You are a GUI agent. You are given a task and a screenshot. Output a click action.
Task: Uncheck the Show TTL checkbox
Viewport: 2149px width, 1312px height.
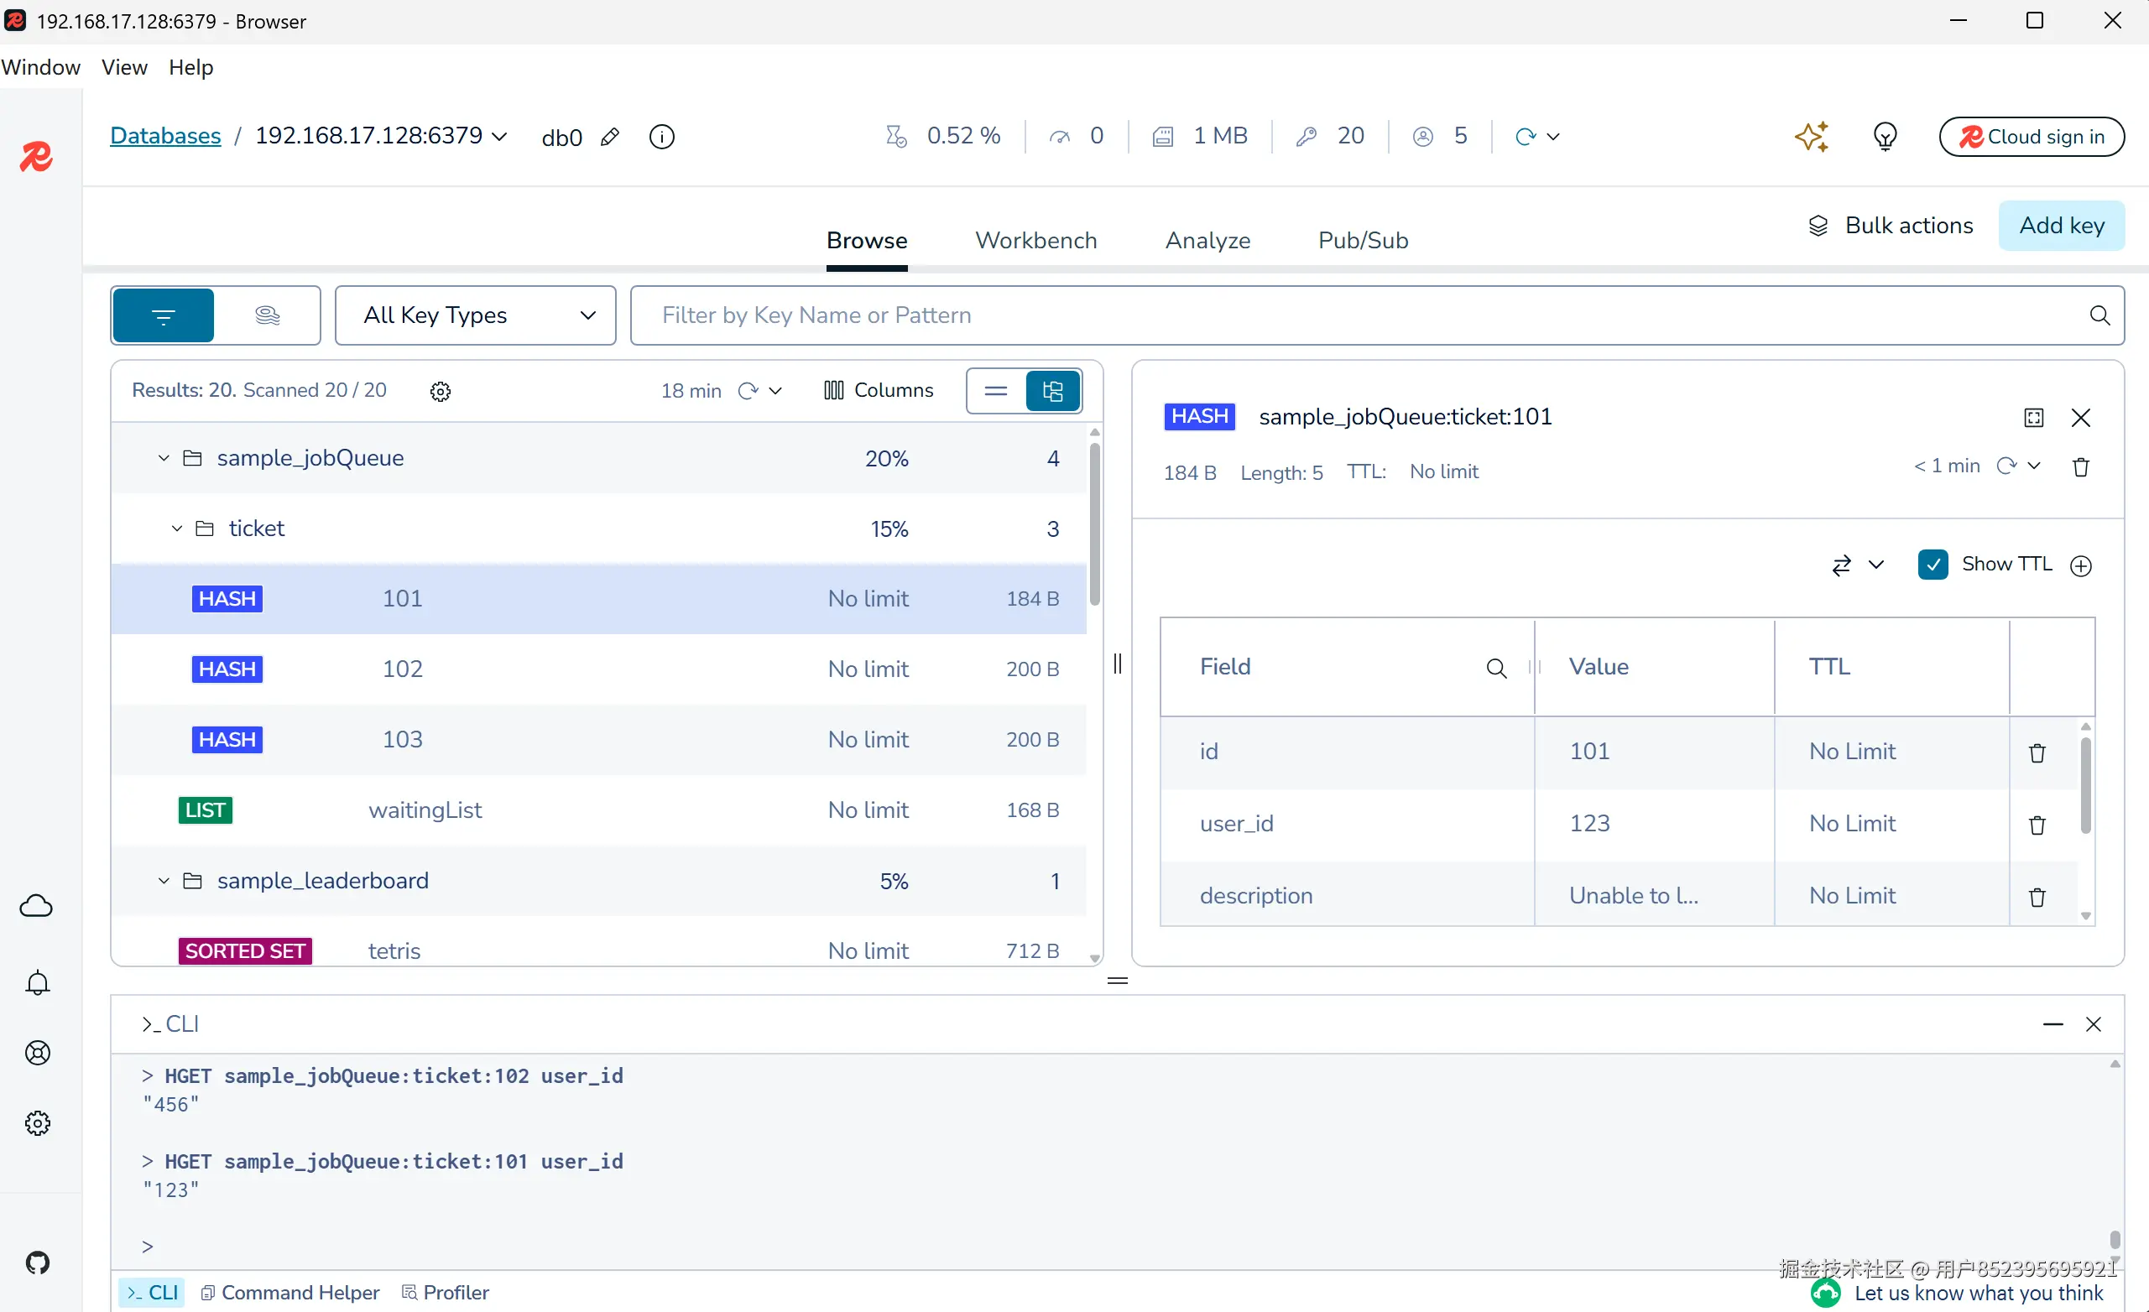pyautogui.click(x=1933, y=565)
